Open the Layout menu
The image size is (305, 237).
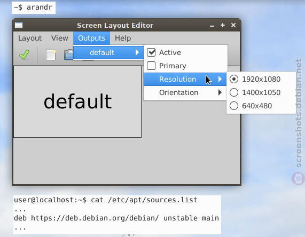click(30, 38)
